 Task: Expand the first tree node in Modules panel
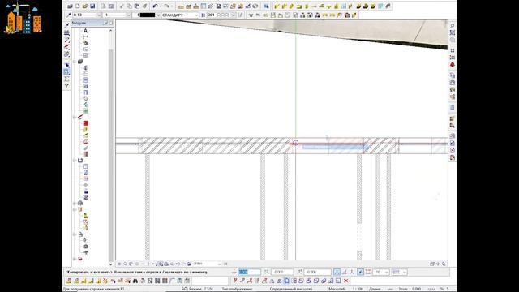tap(75, 62)
